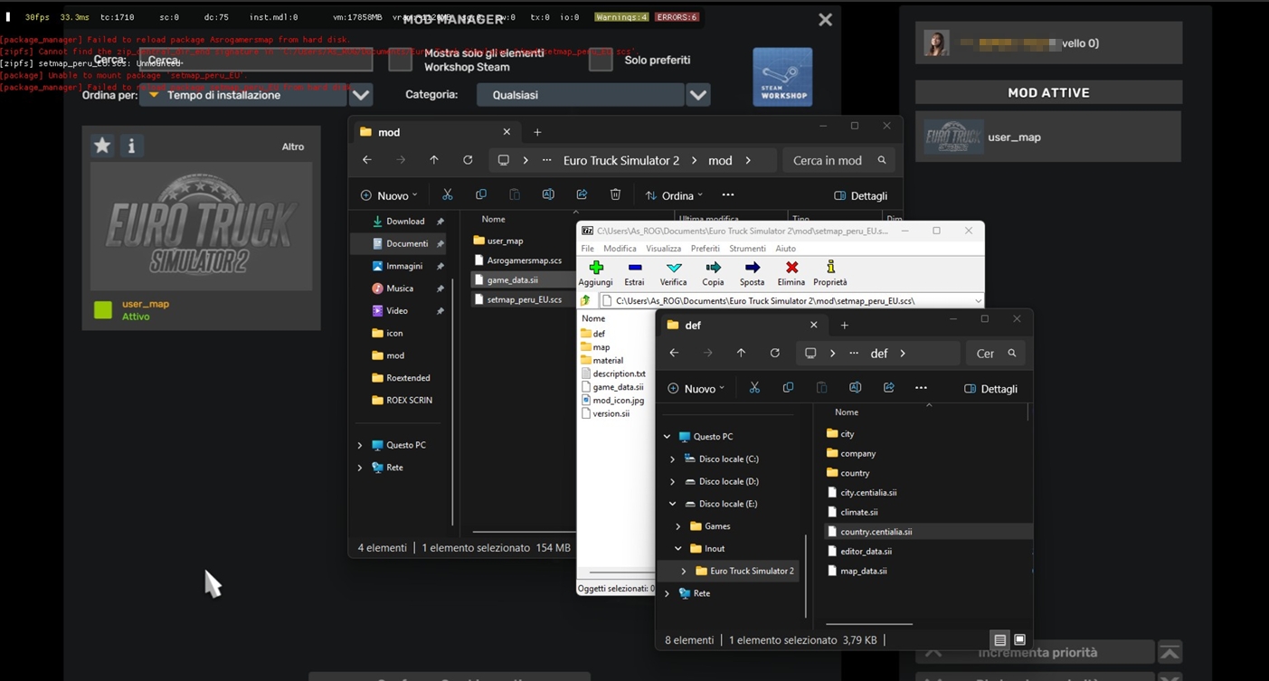1269x681 pixels.
Task: Click Cut icon in def Explorer toolbar
Action: (754, 388)
